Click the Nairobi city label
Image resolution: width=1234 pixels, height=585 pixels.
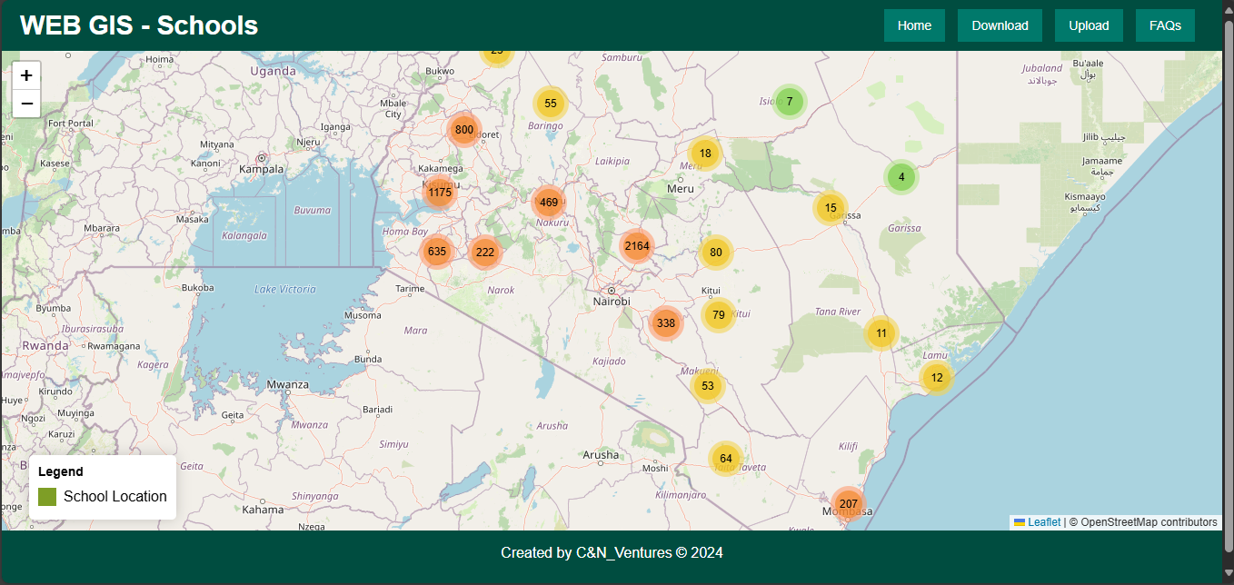point(612,301)
